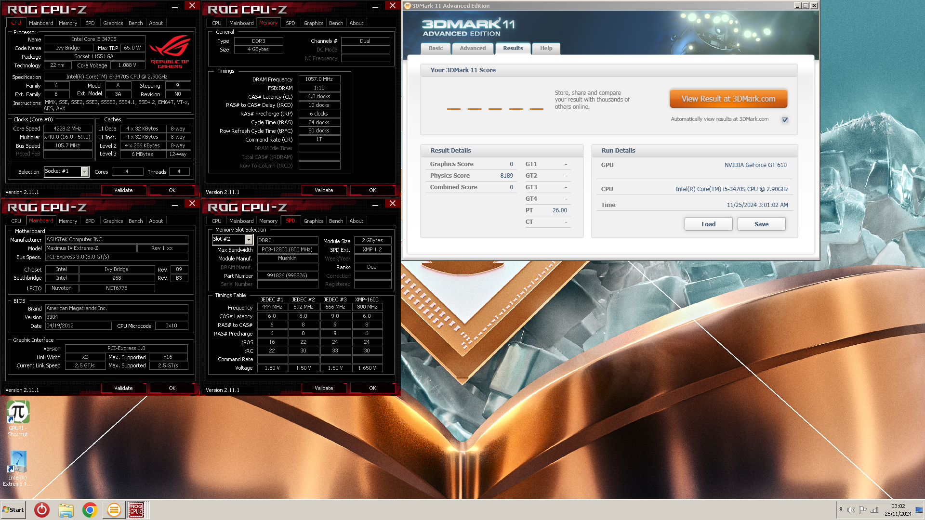
Task: Click BIOS version 3304 field
Action: tap(117, 317)
